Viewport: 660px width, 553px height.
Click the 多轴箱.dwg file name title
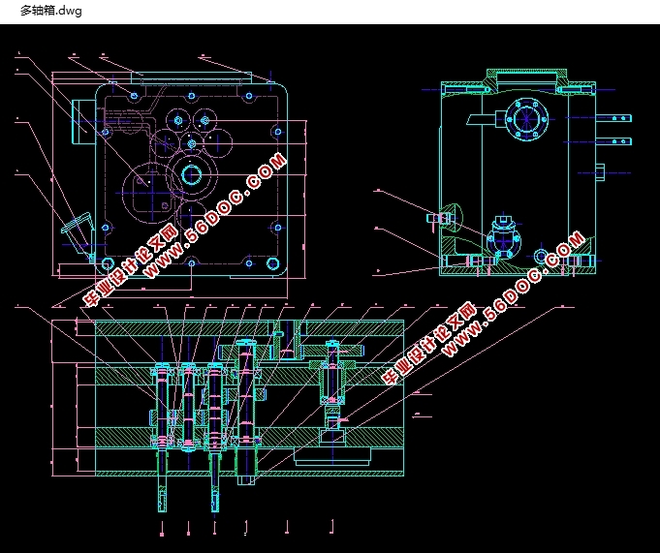click(x=51, y=11)
